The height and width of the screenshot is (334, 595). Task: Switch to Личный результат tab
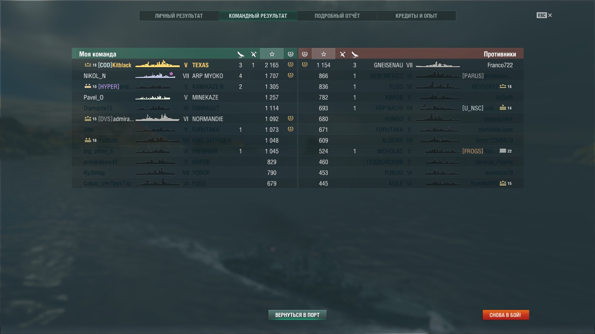pyautogui.click(x=179, y=16)
